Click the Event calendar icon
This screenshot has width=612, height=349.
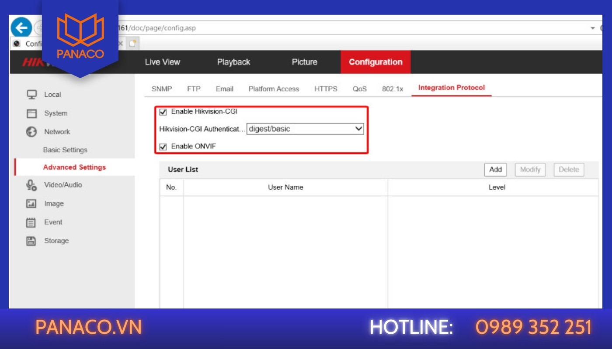pos(31,222)
